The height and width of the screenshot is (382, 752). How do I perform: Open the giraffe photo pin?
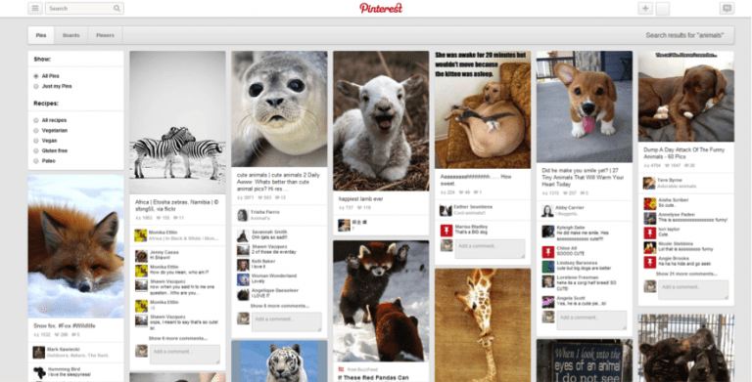tap(483, 325)
